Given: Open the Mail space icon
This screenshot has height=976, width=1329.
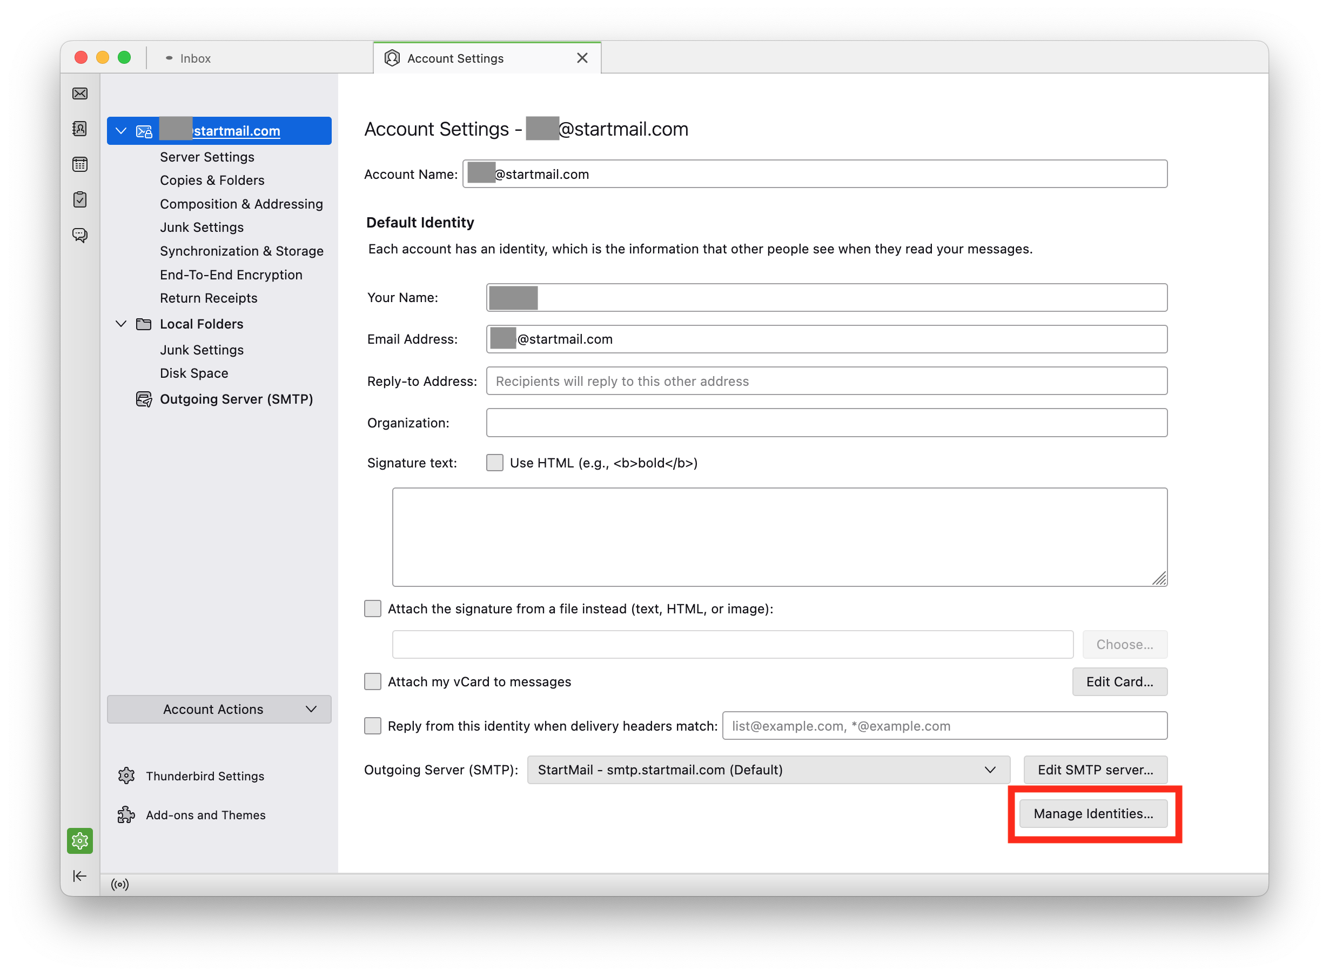Looking at the screenshot, I should (80, 94).
